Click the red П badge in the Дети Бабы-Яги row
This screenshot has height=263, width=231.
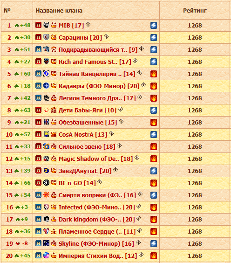click(x=38, y=110)
